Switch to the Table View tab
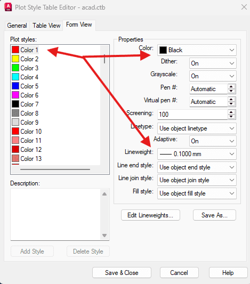250x284 pixels. [46, 26]
